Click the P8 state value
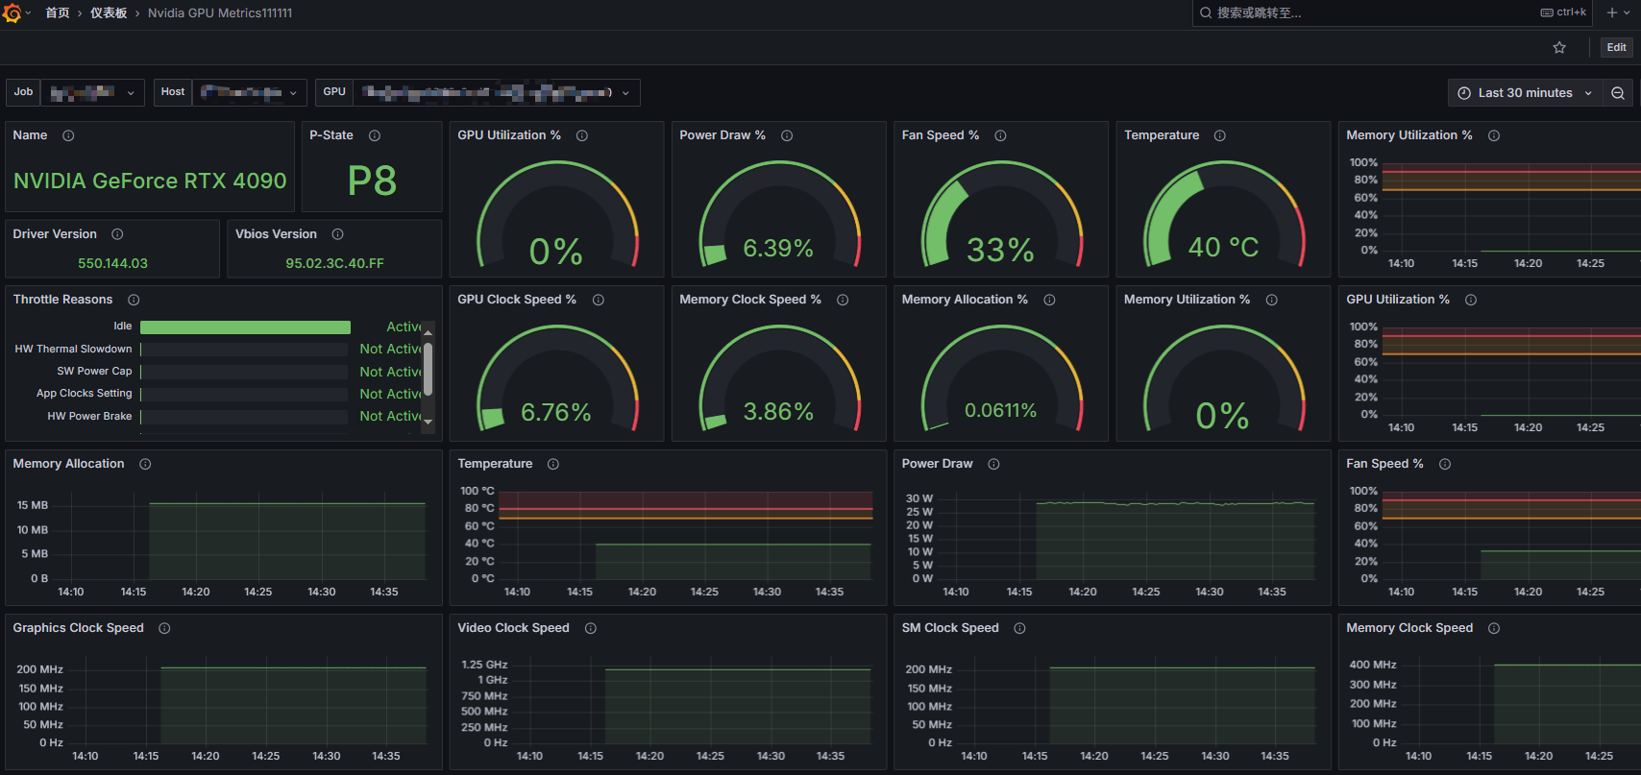 click(372, 181)
